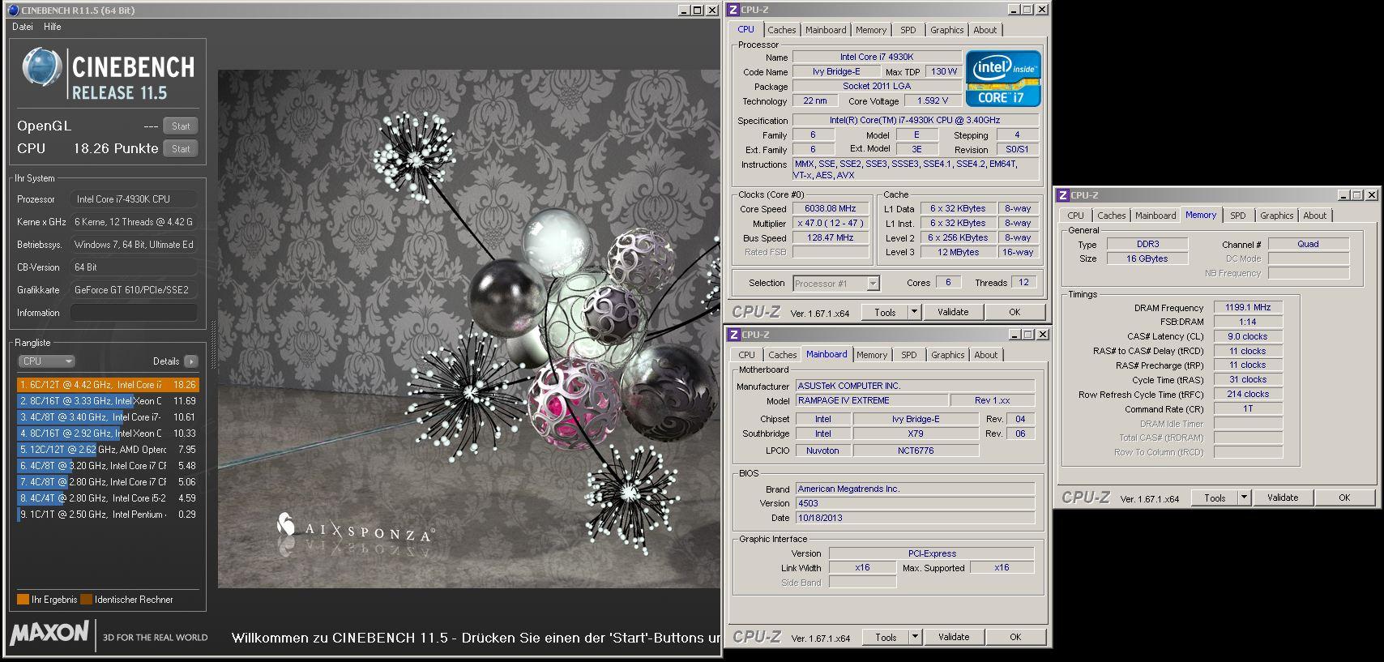This screenshot has height=662, width=1384.
Task: Select SPD tab in Memory CPU-Z window
Action: (1237, 216)
